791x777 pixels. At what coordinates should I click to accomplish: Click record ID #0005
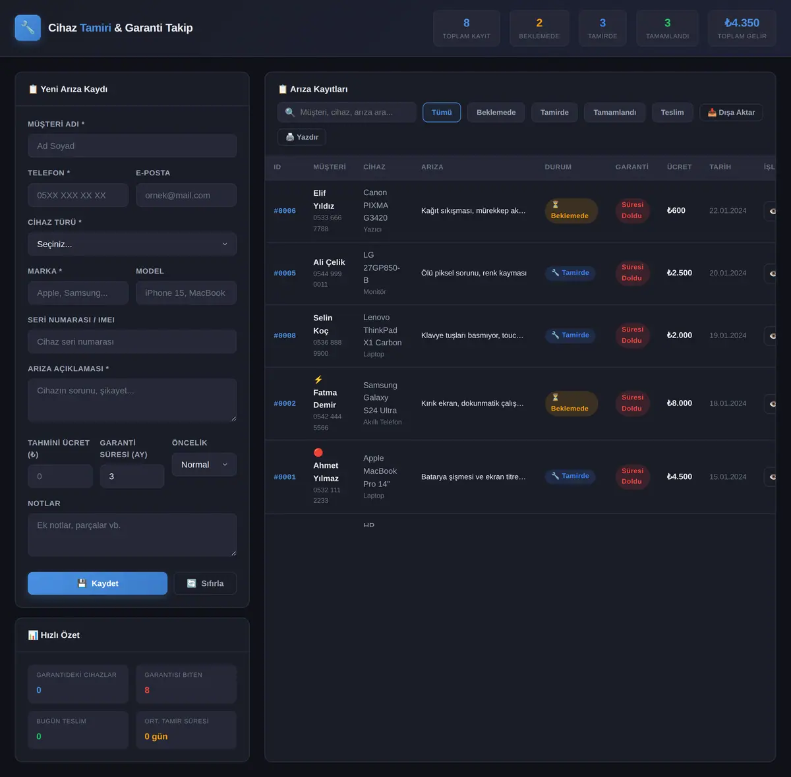pos(285,273)
